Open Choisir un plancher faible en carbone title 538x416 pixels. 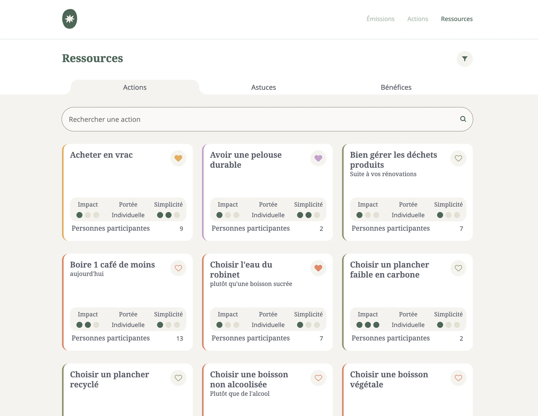pos(389,270)
